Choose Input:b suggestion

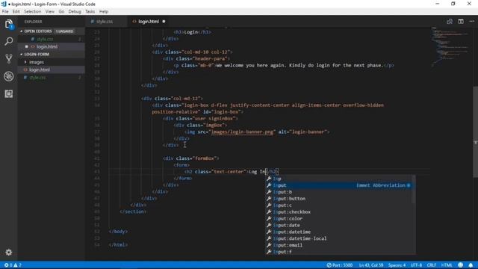(x=338, y=192)
